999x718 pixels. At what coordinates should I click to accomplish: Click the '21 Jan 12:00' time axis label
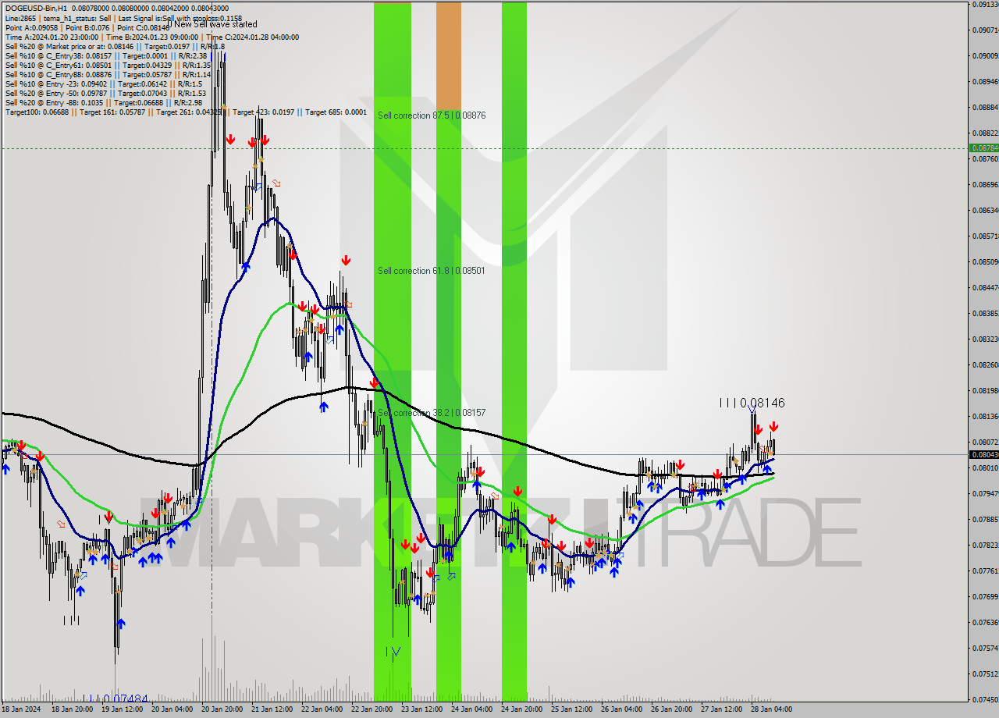(272, 709)
